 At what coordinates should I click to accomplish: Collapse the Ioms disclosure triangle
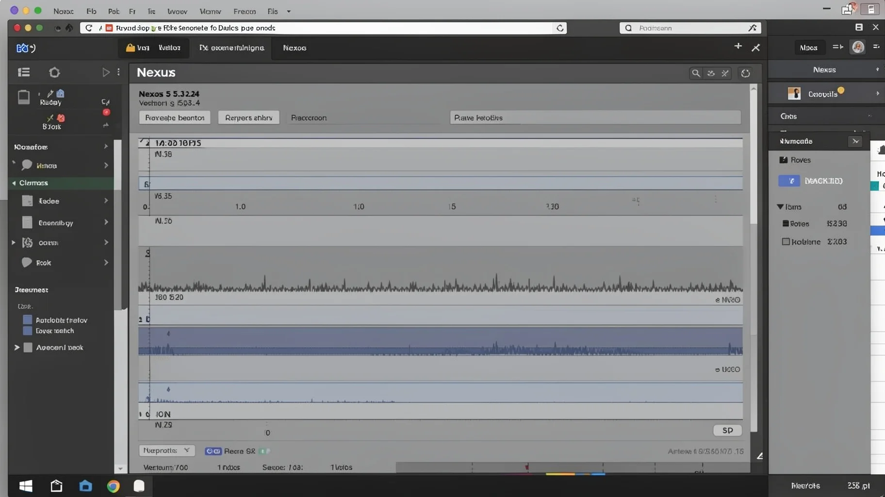coord(780,207)
